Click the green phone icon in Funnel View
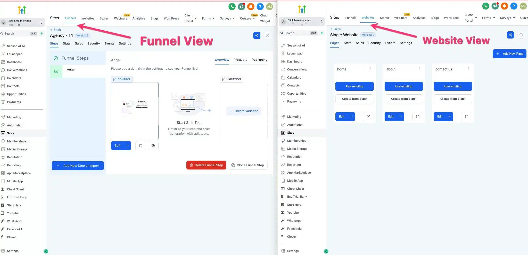This screenshot has height=255, width=528. click(232, 7)
